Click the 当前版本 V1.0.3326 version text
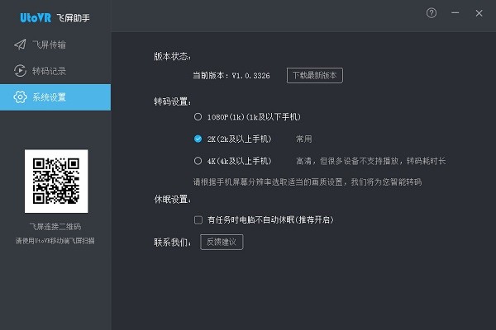496x330 pixels. tap(236, 76)
